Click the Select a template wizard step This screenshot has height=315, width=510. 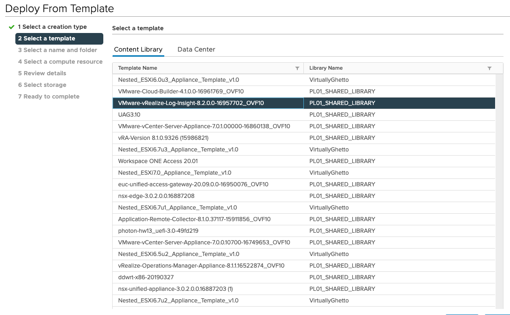click(x=49, y=39)
